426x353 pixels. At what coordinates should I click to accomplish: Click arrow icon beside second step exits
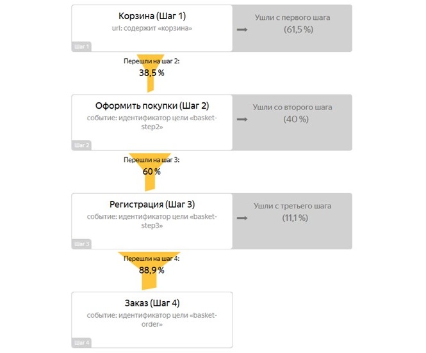click(242, 120)
